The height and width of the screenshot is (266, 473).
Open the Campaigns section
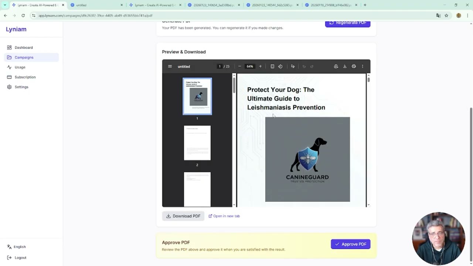click(x=31, y=57)
